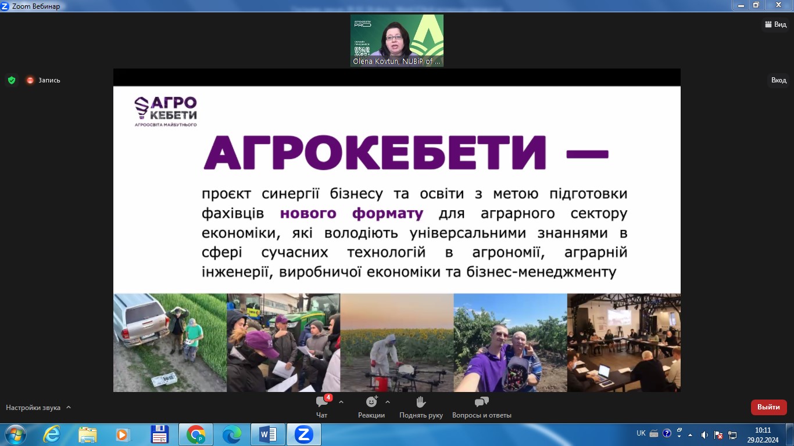This screenshot has height=446, width=794.
Task: Click the green tractor crowd photo
Action: pyautogui.click(x=283, y=343)
